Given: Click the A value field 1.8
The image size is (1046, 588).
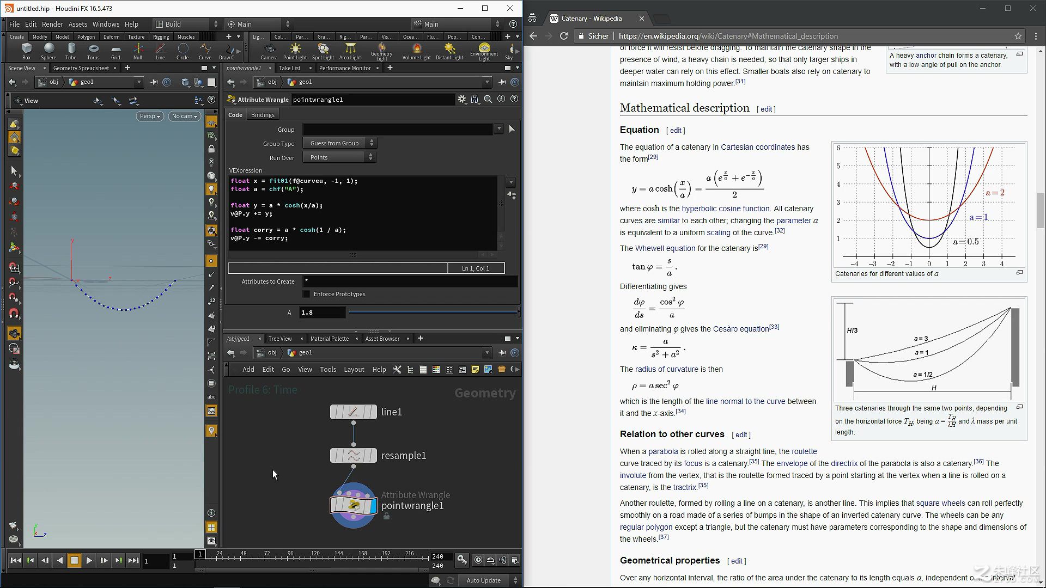Looking at the screenshot, I should click(x=322, y=313).
